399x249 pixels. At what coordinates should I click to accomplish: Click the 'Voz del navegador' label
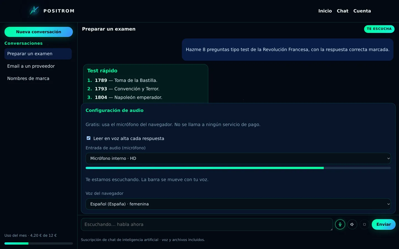click(104, 193)
